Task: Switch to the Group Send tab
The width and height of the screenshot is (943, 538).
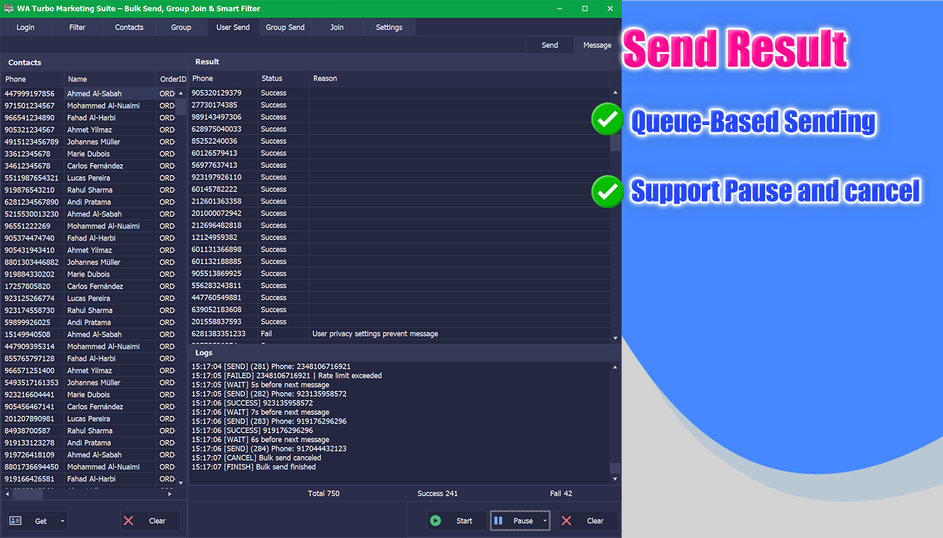Action: coord(285,28)
